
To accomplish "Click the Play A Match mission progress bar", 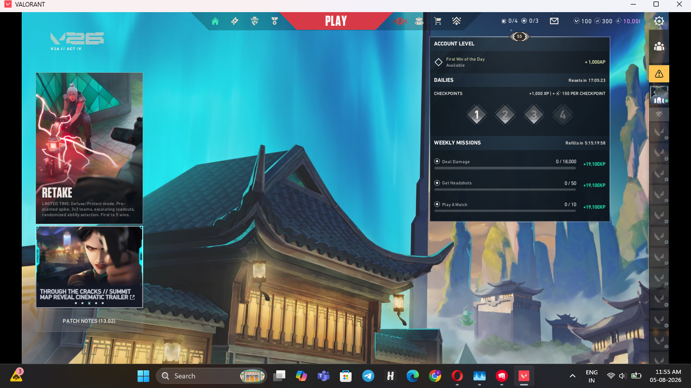I will coord(505,211).
